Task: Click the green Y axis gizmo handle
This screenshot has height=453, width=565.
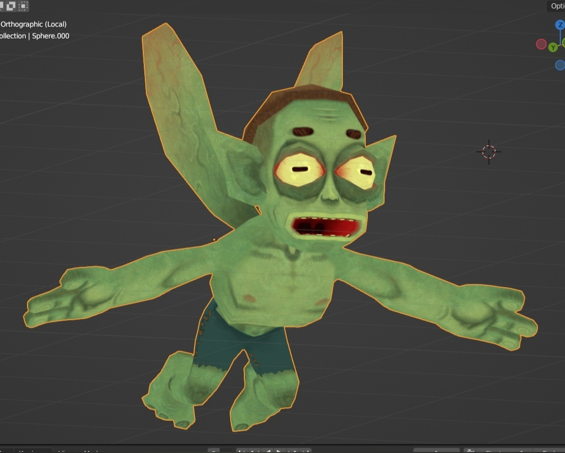Action: [553, 47]
